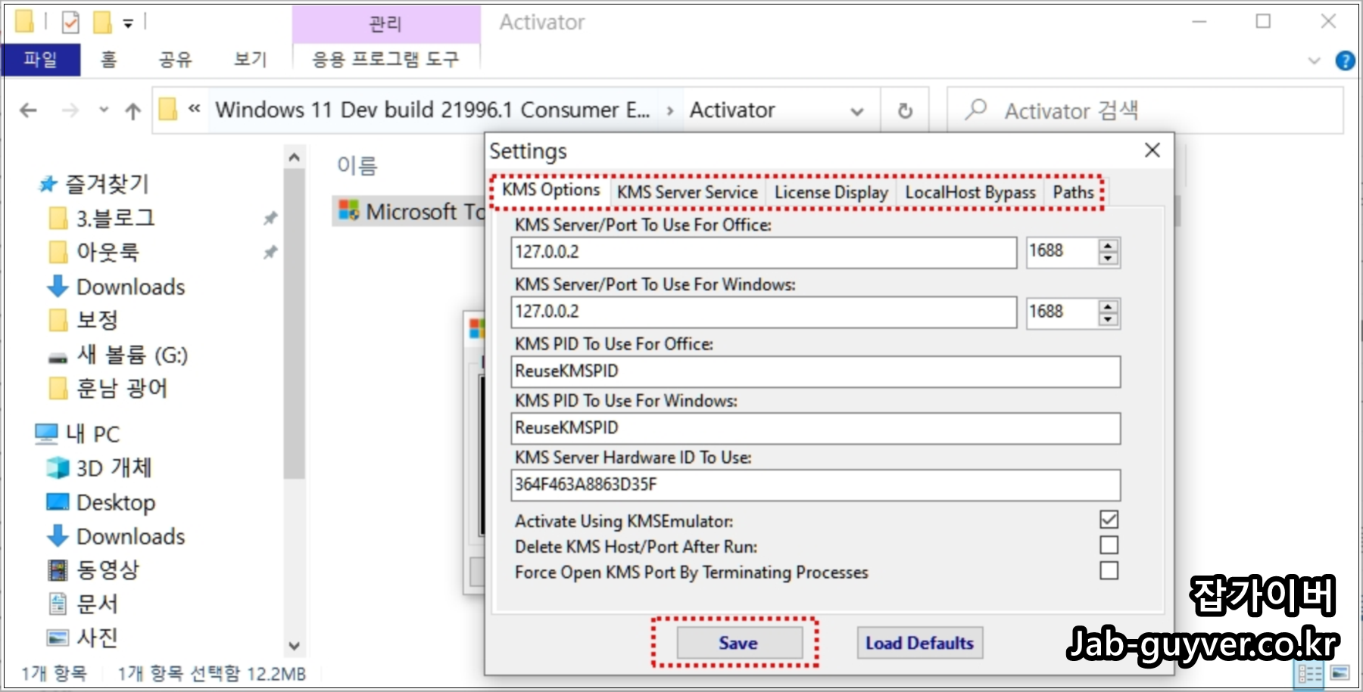Enable Force Open KMS Port checkbox
Viewport: 1363px width, 692px height.
[x=1109, y=570]
